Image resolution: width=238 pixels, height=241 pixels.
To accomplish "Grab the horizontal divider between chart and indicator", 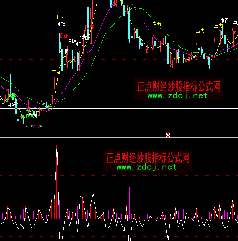I will [x=119, y=138].
